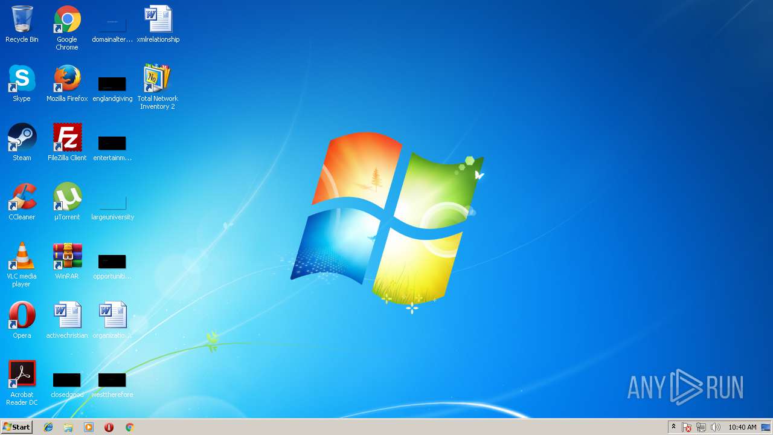Click the Show desktop button
This screenshot has height=435, width=773.
coord(766,427)
